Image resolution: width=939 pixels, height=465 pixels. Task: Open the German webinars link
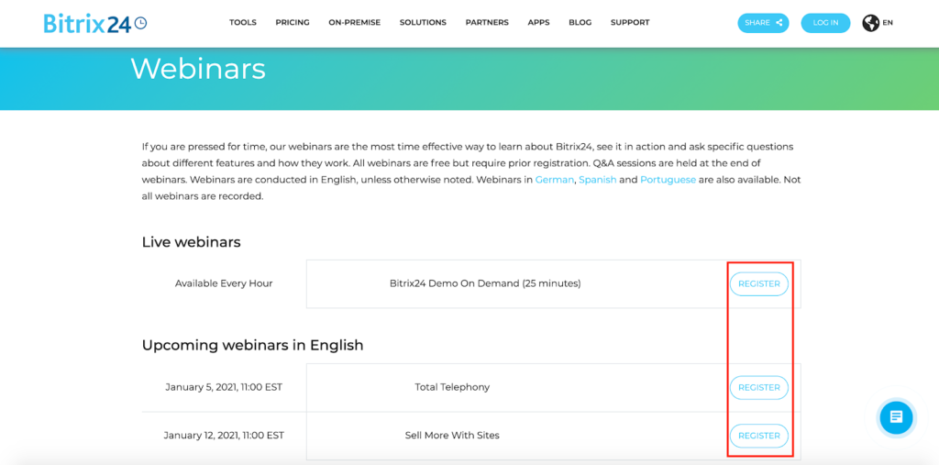[x=554, y=180]
